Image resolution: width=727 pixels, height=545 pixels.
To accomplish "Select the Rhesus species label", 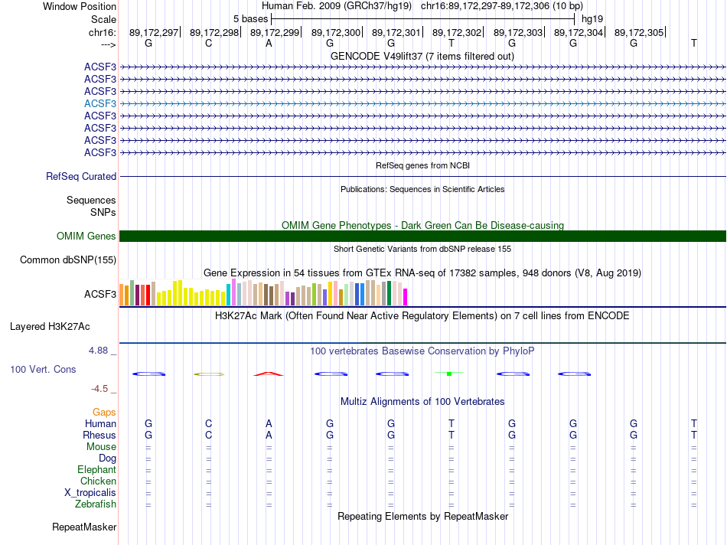I will [99, 435].
